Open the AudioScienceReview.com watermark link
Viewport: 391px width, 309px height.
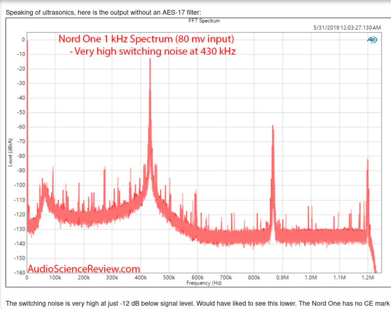click(84, 268)
